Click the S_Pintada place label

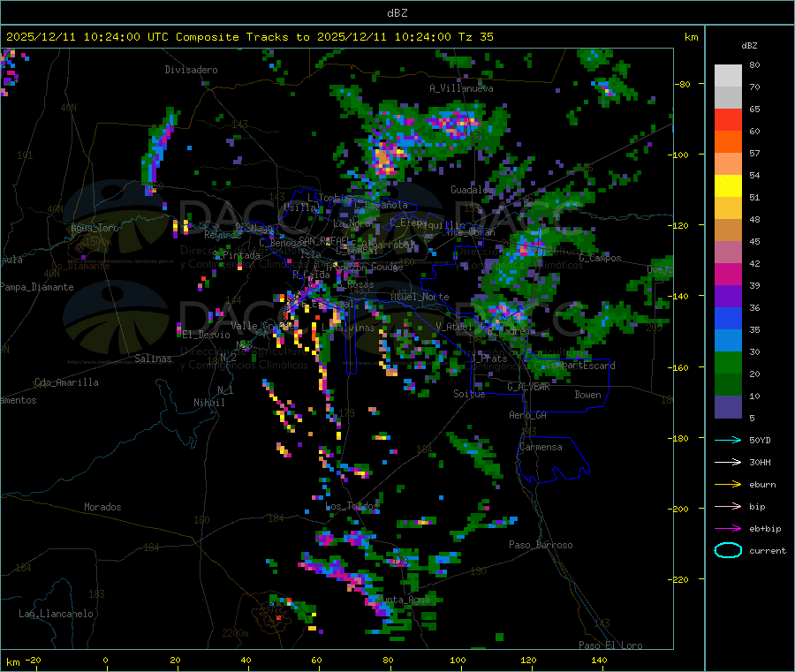coord(236,255)
